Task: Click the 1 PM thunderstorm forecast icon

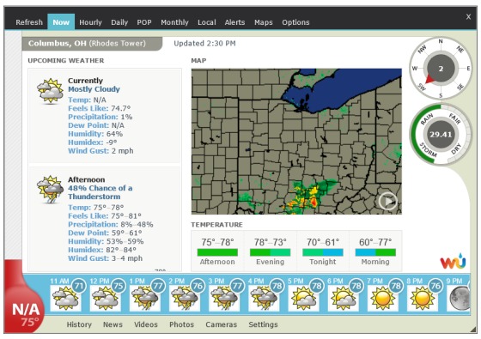Action: 145,298
